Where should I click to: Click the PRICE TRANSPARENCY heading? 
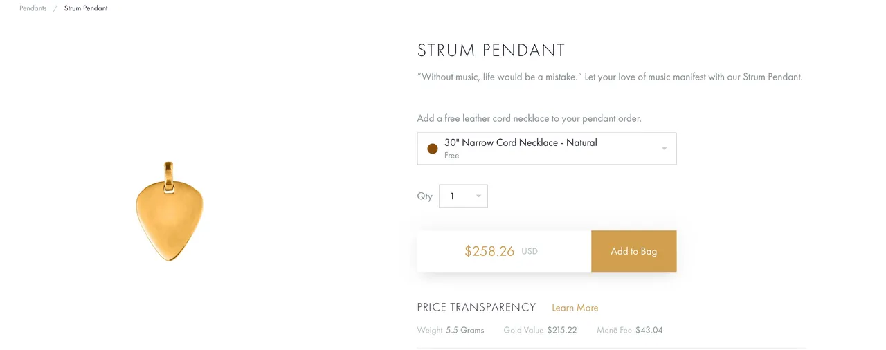tap(476, 307)
